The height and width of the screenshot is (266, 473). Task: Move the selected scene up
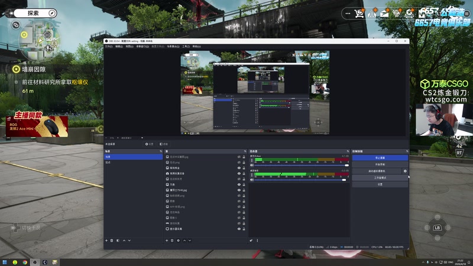[x=124, y=241]
